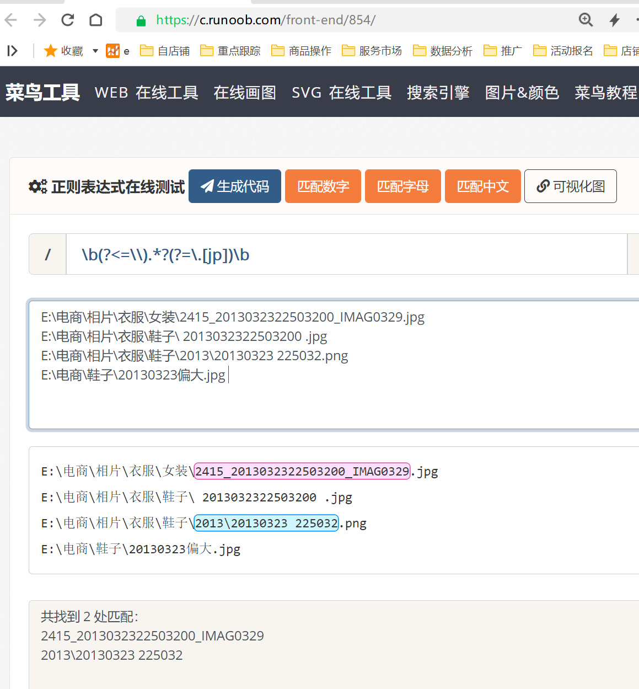The height and width of the screenshot is (689, 639).
Task: Click the 生成代码 button
Action: tap(235, 186)
